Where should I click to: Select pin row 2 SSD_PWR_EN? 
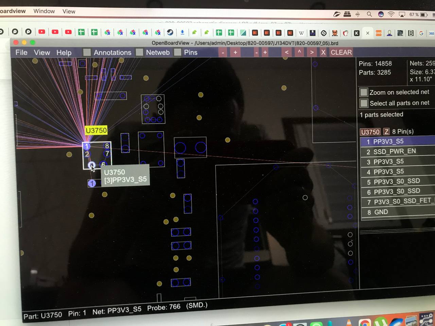(398, 151)
